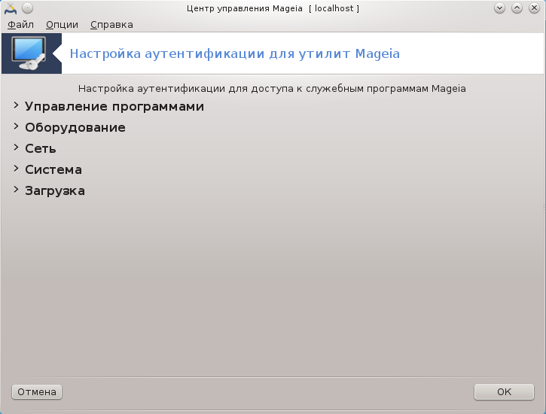Select the Сеть label
Viewport: 546px width, 414px height.
pyautogui.click(x=41, y=148)
